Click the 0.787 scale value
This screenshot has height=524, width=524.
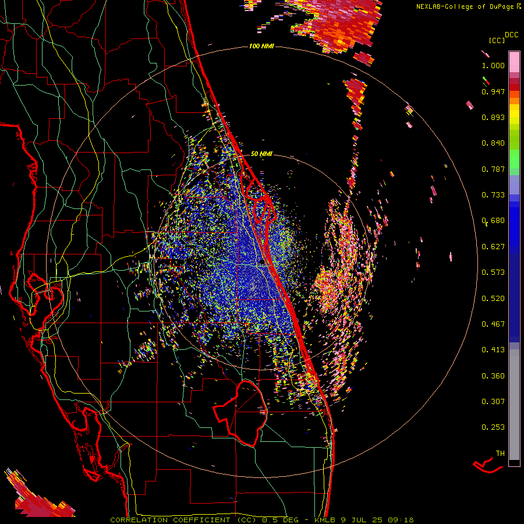493,169
